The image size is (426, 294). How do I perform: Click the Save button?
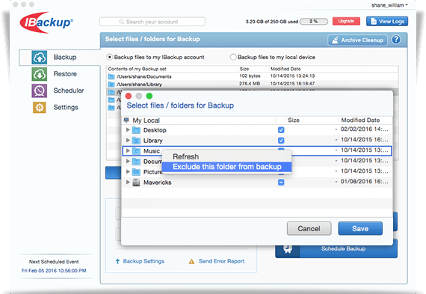360,228
